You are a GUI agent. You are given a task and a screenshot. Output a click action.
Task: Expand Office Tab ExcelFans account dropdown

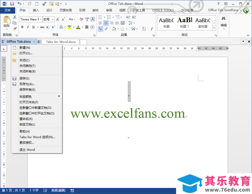tap(241, 10)
